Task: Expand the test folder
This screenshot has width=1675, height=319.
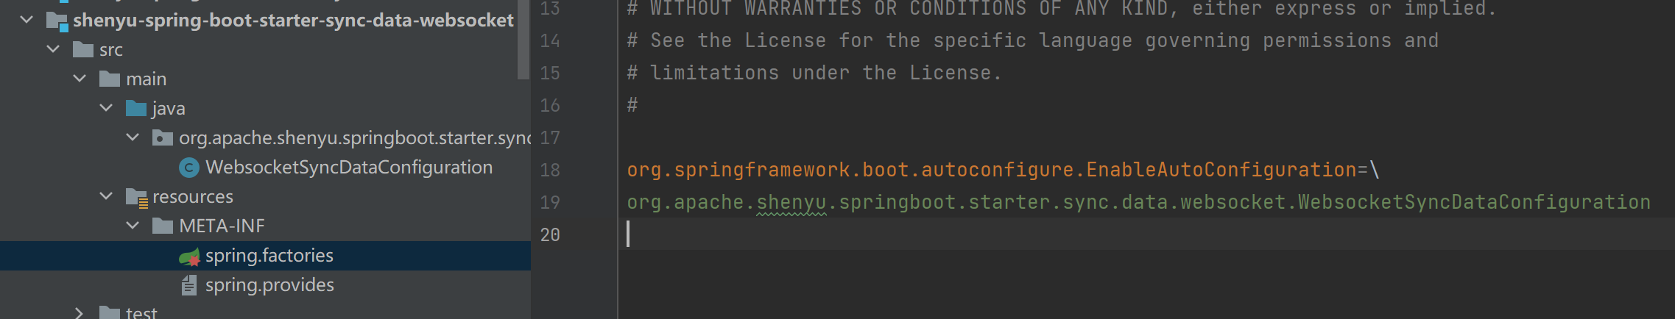Action: (80, 312)
